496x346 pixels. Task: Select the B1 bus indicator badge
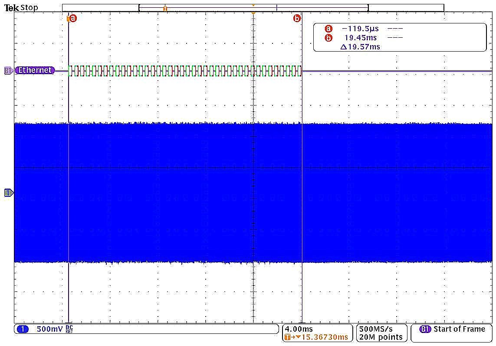(x=8, y=70)
